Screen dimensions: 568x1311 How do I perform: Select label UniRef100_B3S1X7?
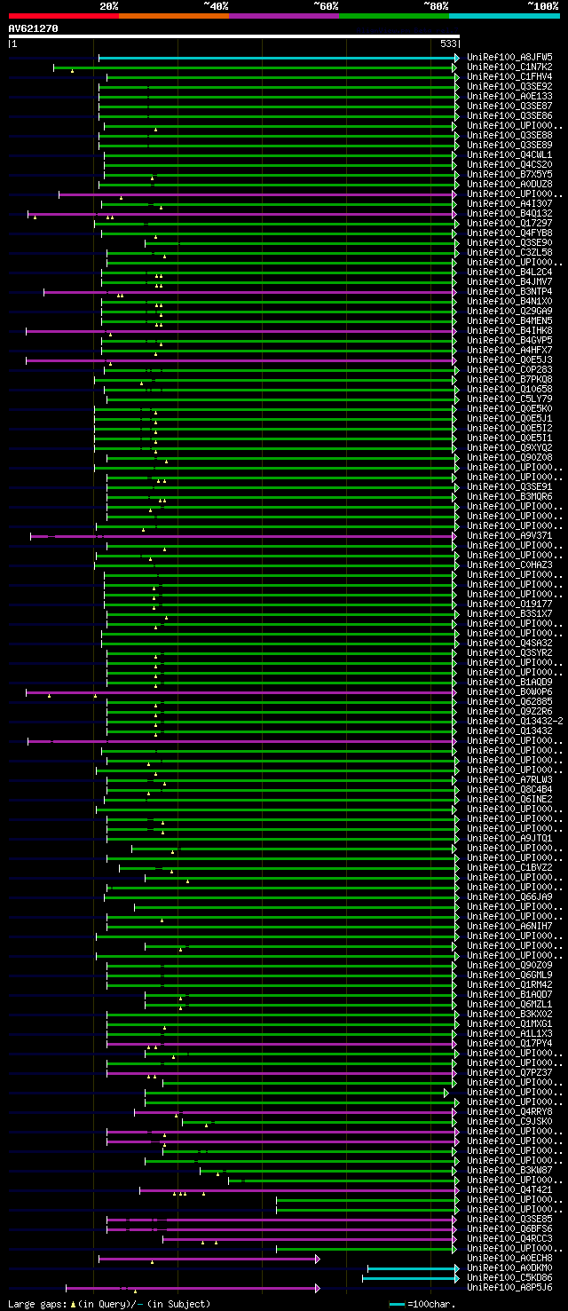[x=509, y=613]
